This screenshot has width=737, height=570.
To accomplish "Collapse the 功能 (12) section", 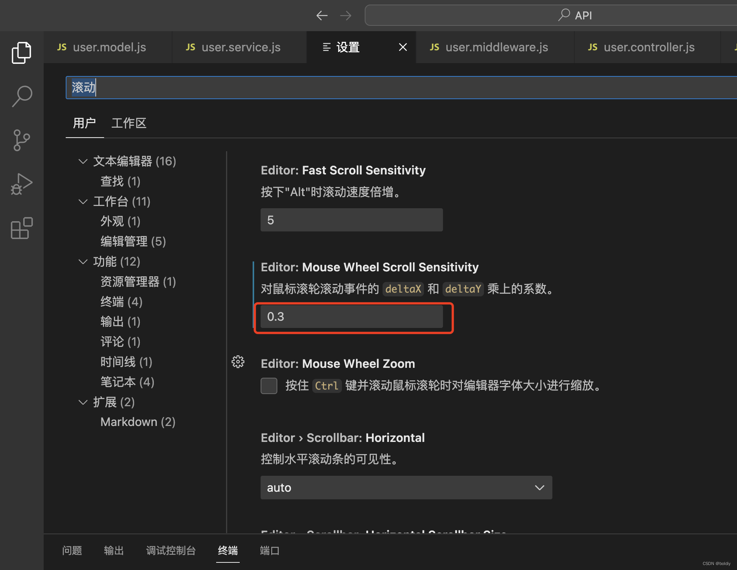I will pyautogui.click(x=83, y=261).
